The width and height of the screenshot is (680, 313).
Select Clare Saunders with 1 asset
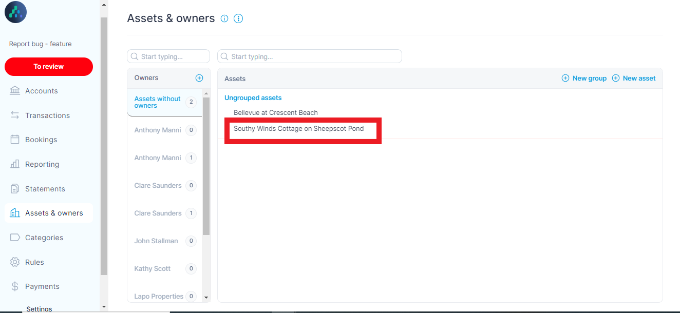164,213
